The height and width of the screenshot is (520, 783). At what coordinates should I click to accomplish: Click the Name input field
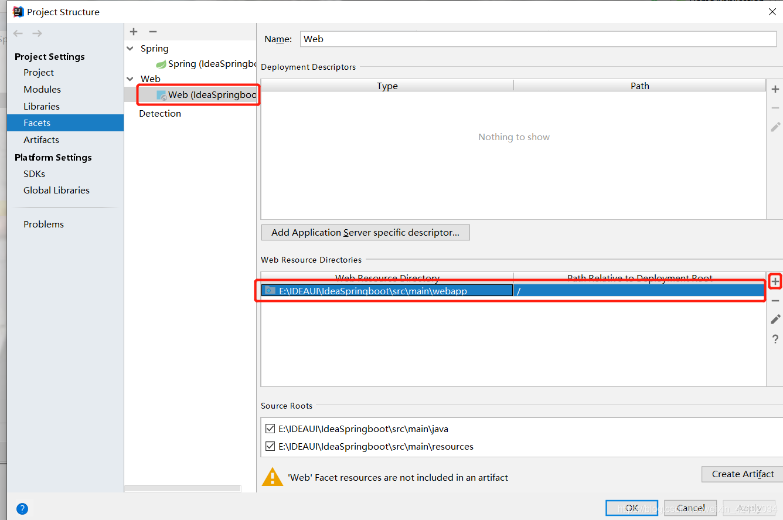point(538,39)
